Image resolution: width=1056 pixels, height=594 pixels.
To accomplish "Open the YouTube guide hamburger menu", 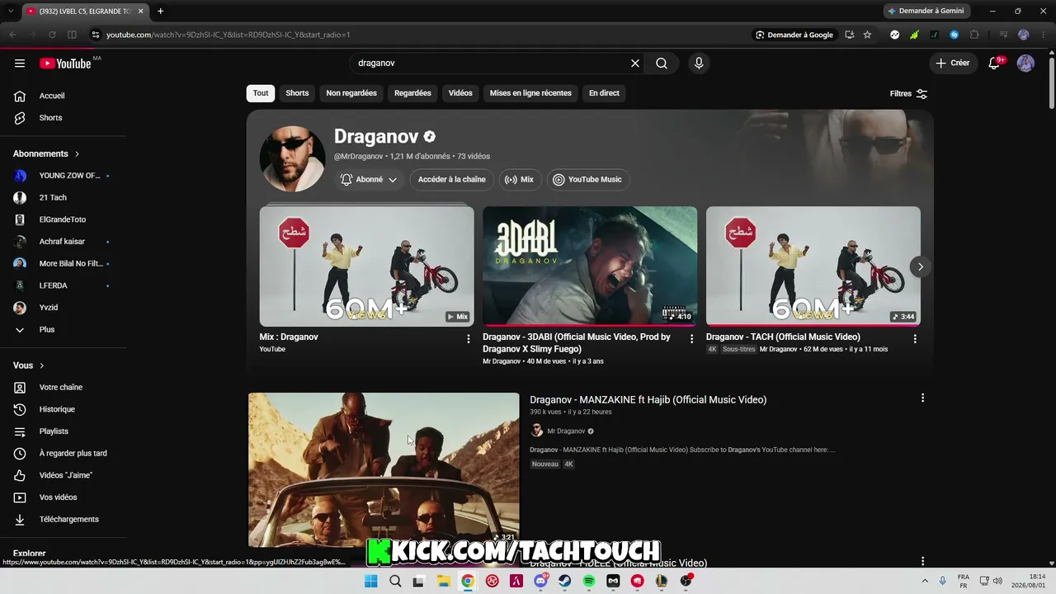I will (x=20, y=64).
